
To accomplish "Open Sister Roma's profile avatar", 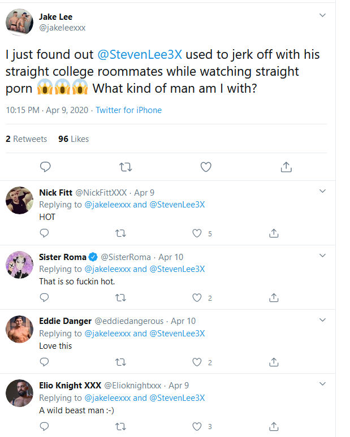I will pyautogui.click(x=19, y=265).
